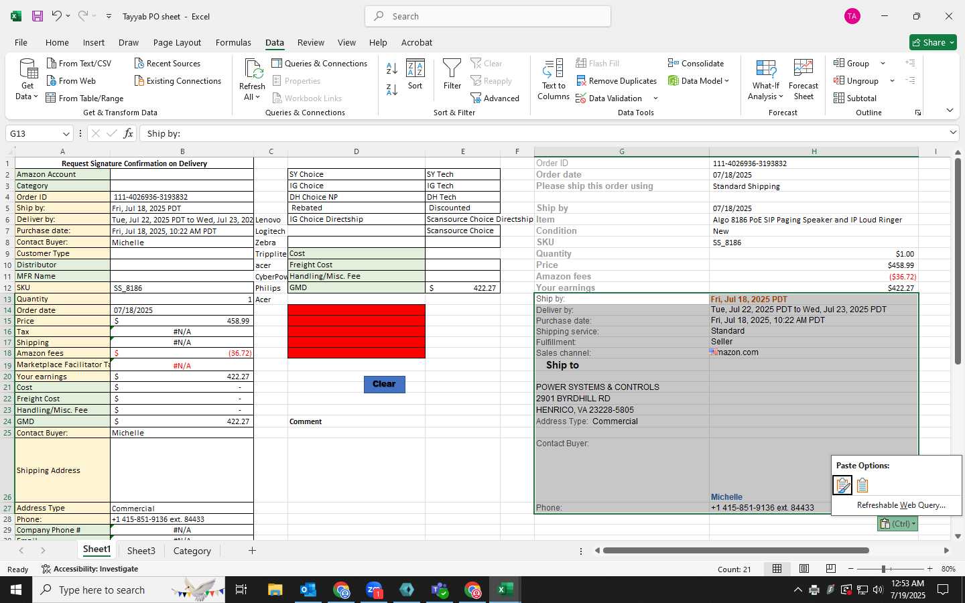965x603 pixels.
Task: Open Outlook from taskbar
Action: pyautogui.click(x=308, y=590)
